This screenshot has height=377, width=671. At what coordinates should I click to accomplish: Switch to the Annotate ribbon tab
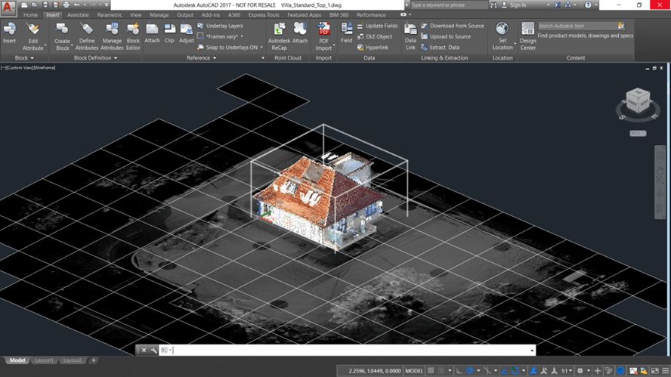coord(78,14)
